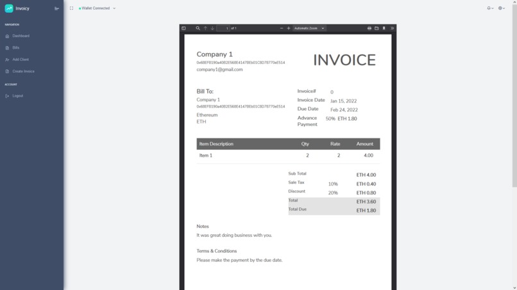The height and width of the screenshot is (290, 517).
Task: Open the settings gear dropdown
Action: [x=501, y=8]
